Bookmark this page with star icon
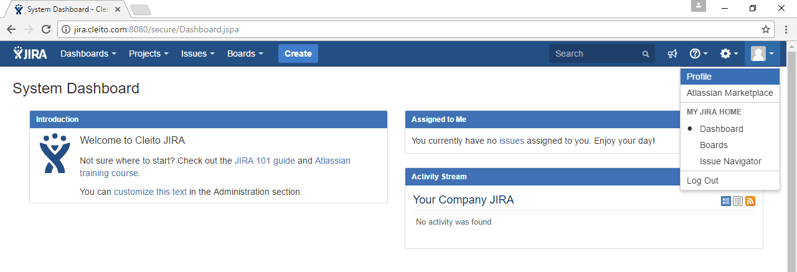 coord(766,29)
